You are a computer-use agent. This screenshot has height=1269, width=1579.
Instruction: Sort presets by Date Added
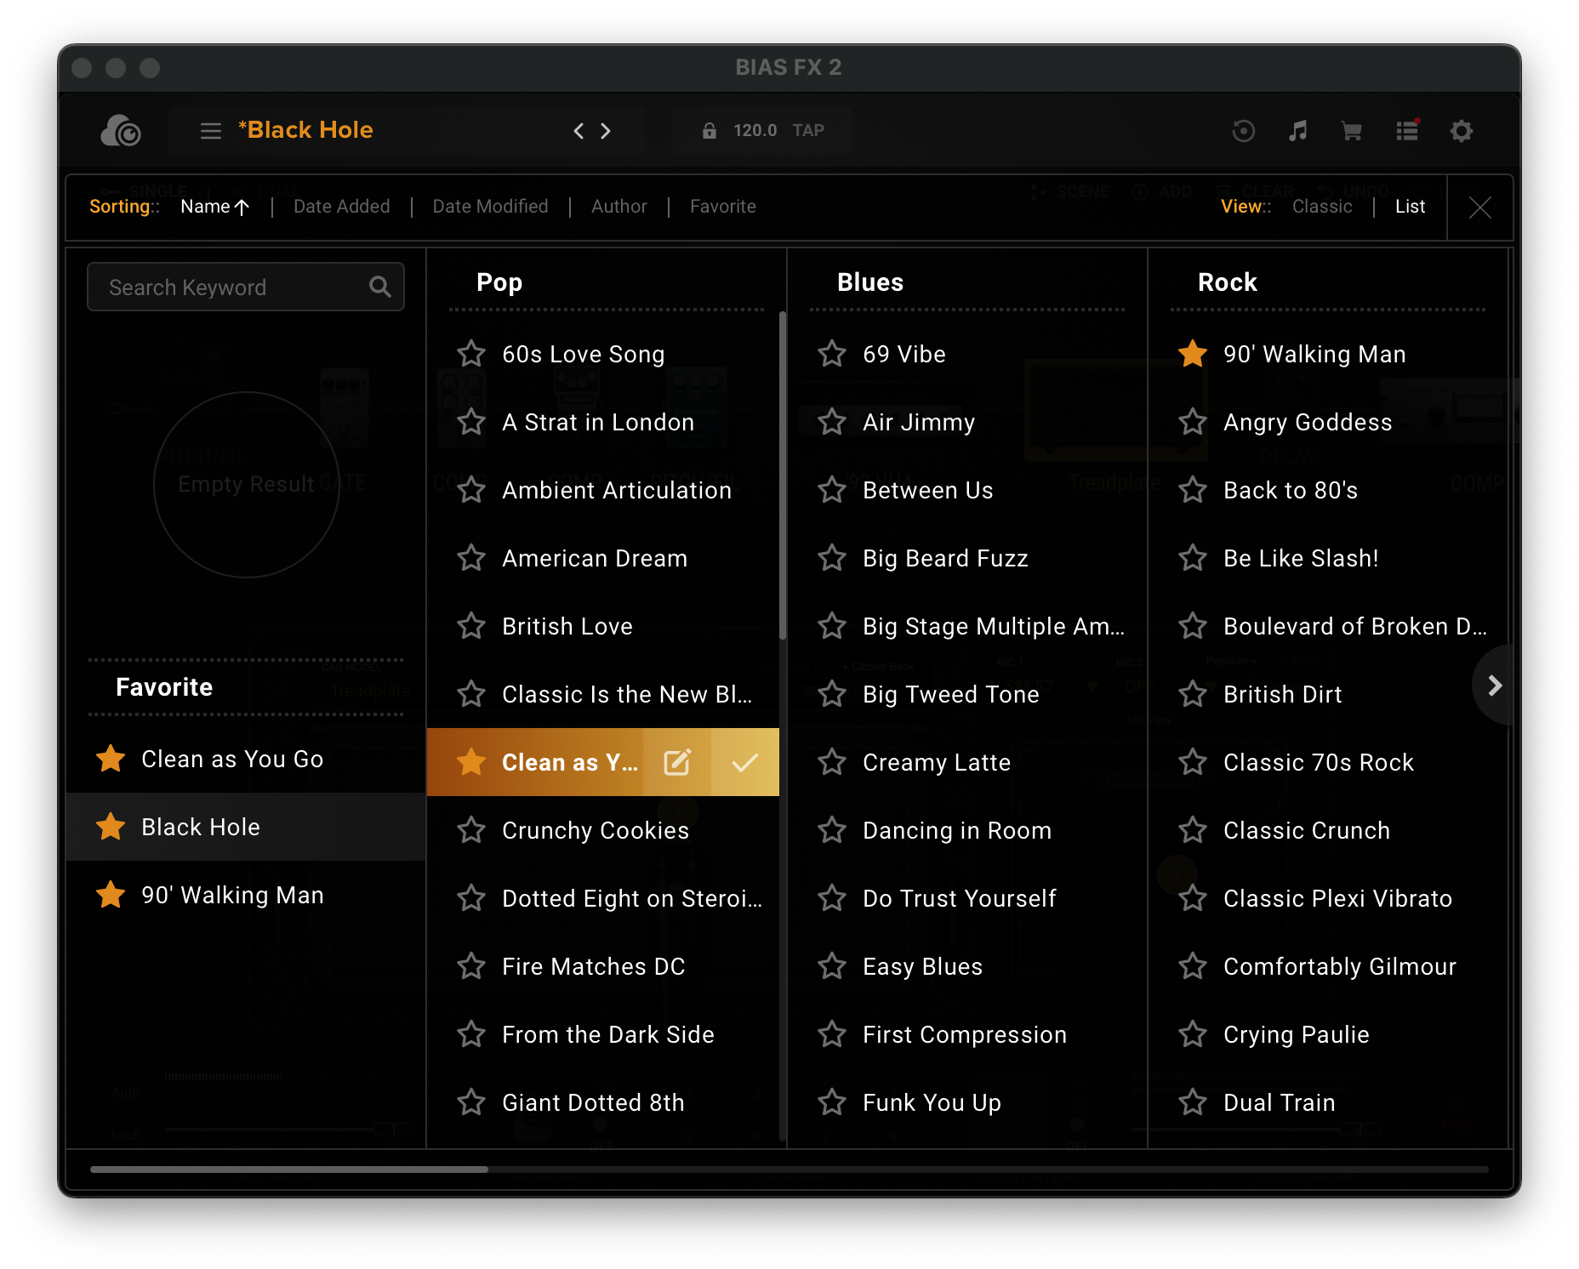341,207
